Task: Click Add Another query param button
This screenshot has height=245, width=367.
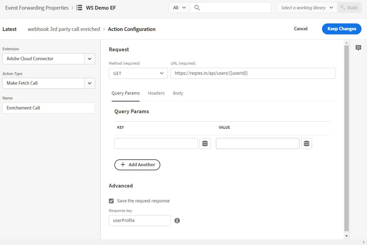Action: [137, 165]
